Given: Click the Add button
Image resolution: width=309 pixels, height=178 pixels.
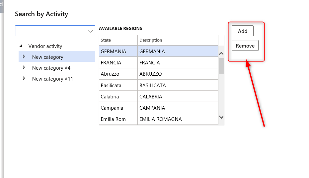Looking at the screenshot, I should (242, 31).
